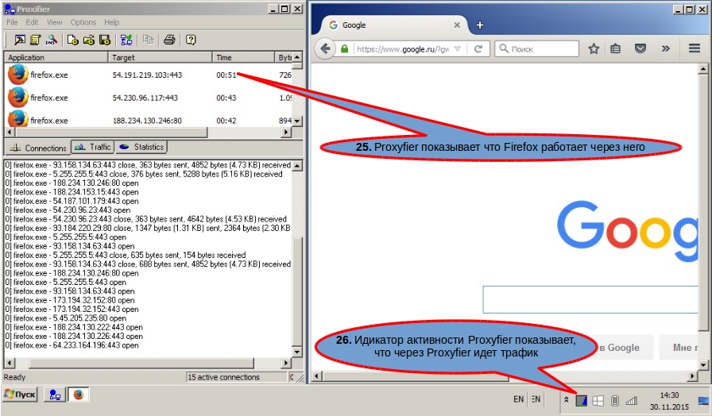Screen dimensions: 712x416
Task: Click Show Desktop icon next to the clock
Action: coord(703,401)
